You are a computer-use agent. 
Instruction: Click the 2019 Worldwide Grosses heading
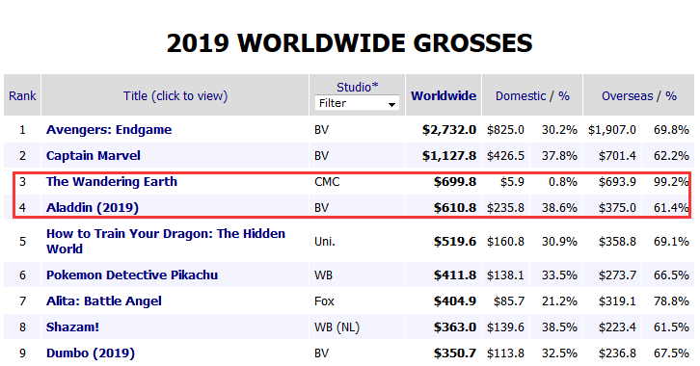350,43
